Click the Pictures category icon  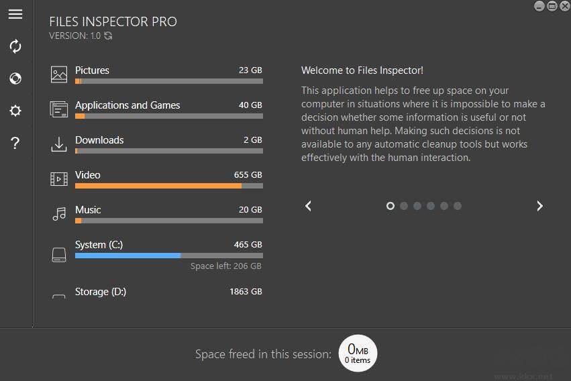[59, 74]
